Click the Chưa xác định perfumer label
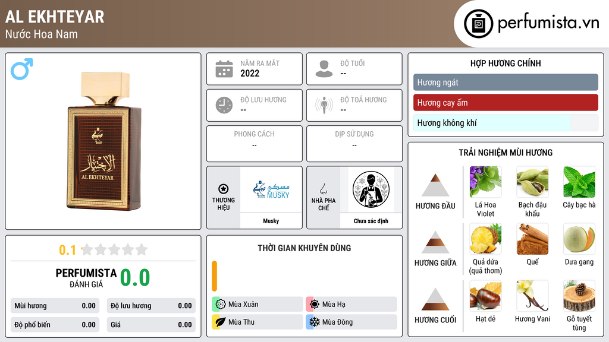The image size is (609, 342). tap(371, 221)
